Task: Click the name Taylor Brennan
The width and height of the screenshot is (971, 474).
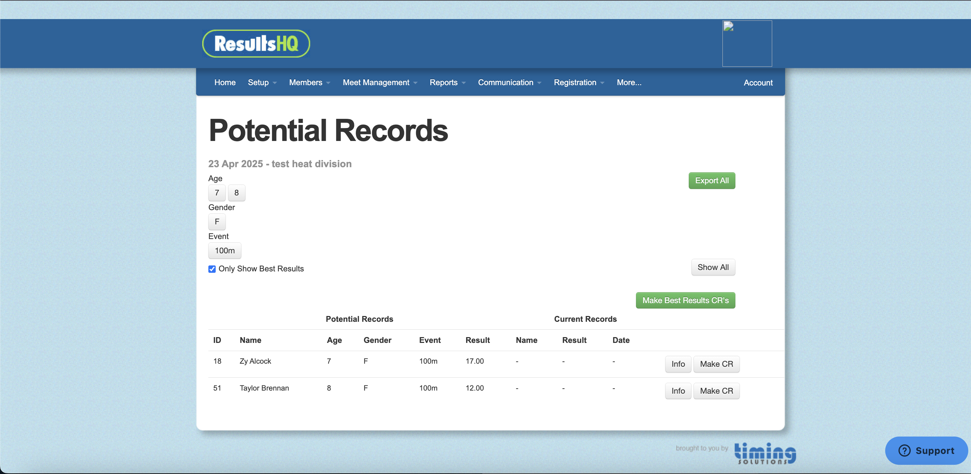Action: click(264, 388)
